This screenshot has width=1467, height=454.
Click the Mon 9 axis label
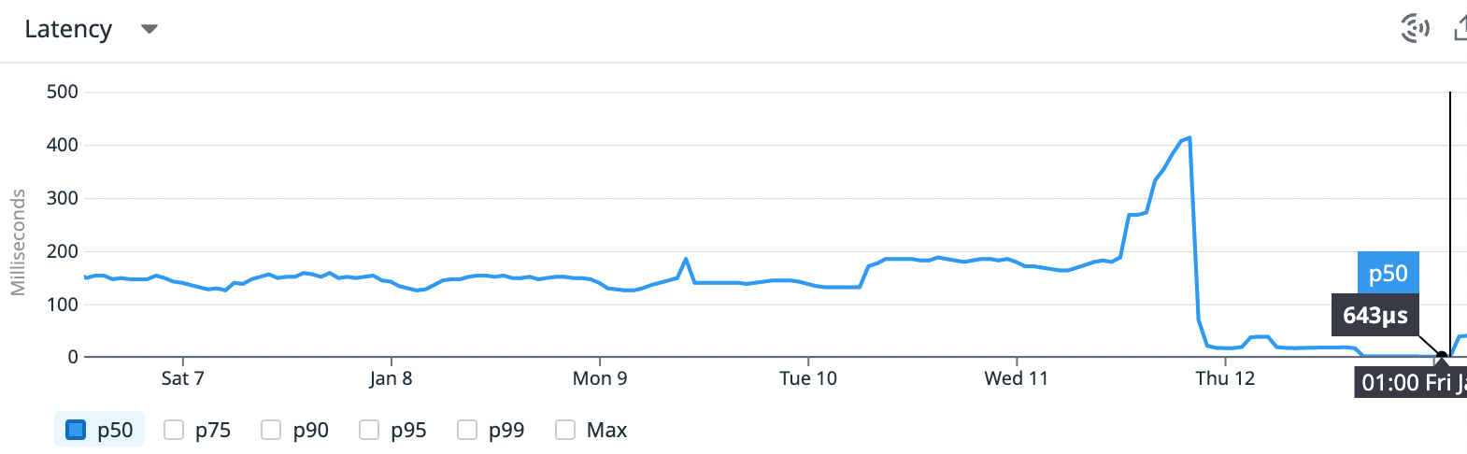coord(600,378)
